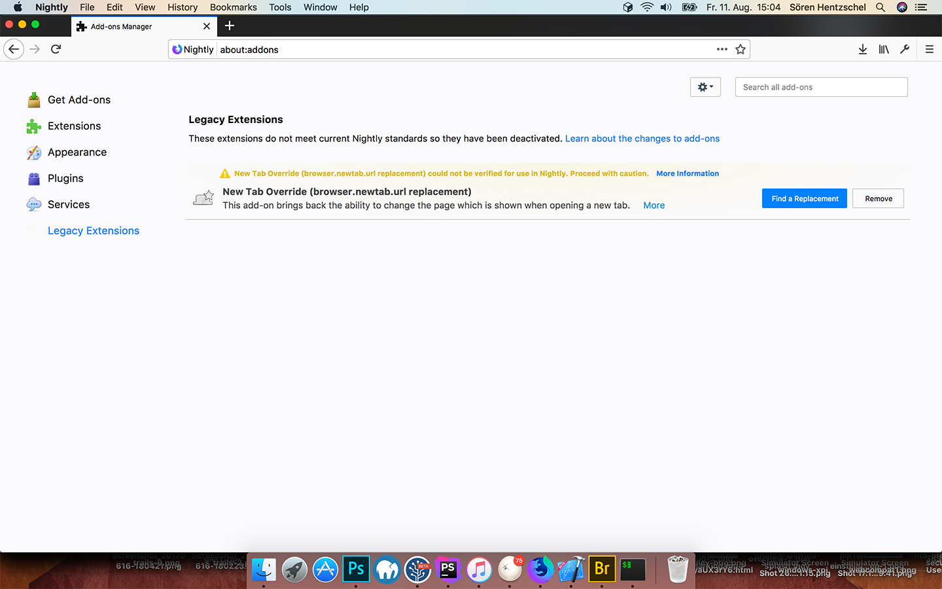Open the Nightly hamburger menu
Screen dimensions: 942x589
pos(929,49)
